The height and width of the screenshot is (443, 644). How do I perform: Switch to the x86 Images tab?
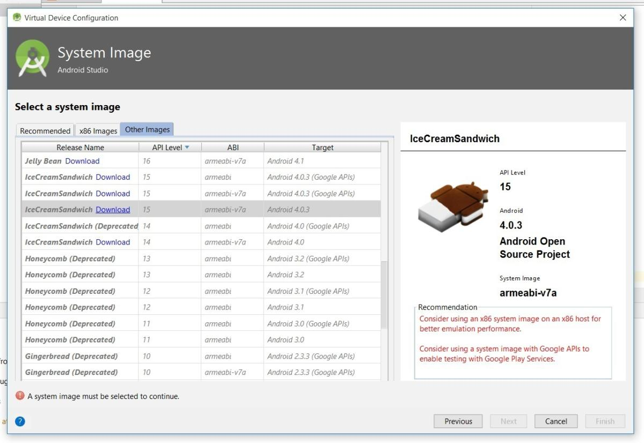(98, 131)
